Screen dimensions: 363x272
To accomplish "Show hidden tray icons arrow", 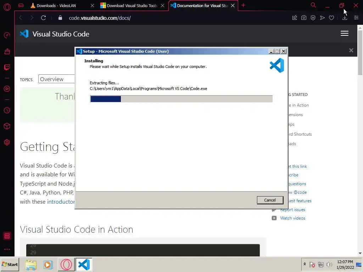I will coord(305,264).
